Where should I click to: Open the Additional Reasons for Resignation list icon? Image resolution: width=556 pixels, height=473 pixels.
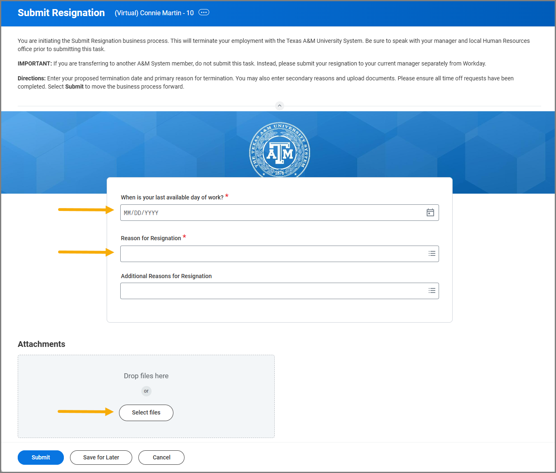tap(432, 291)
